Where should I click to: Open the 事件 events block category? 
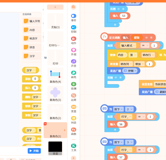pyautogui.click(x=74, y=18)
